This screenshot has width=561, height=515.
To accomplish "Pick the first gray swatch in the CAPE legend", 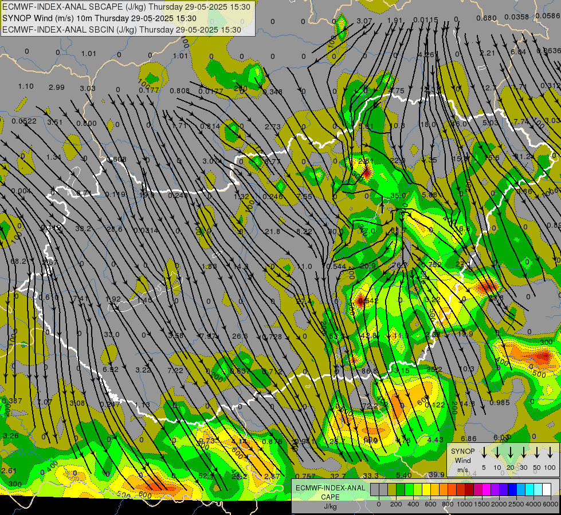I will pos(375,489).
